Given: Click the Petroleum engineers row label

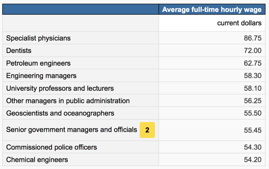Looking at the screenshot, I should coord(38,63).
